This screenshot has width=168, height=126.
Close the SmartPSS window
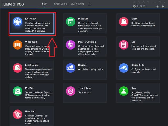click(x=164, y=2)
